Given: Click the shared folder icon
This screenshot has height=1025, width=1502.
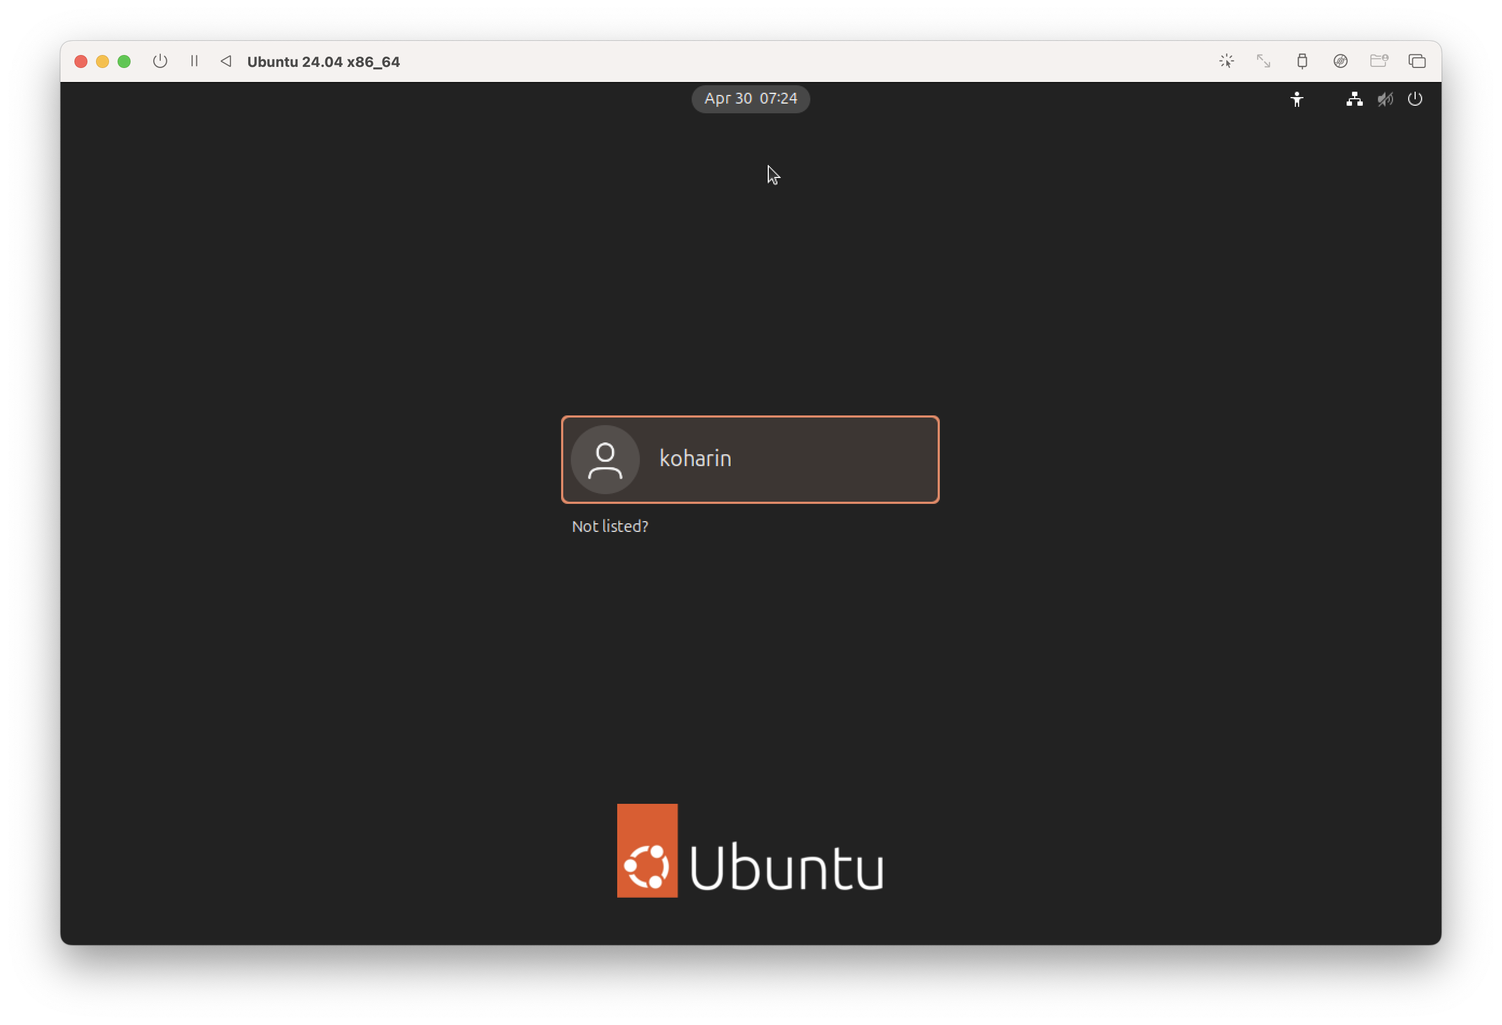Looking at the screenshot, I should (1378, 61).
